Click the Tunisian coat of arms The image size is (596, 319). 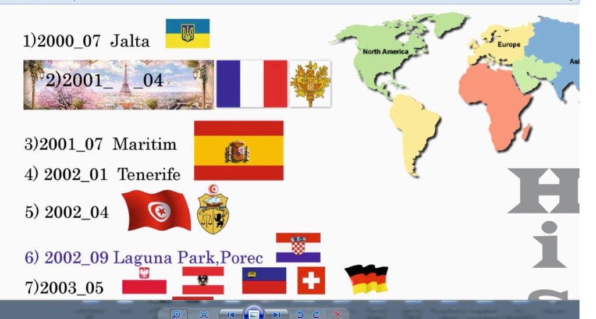tap(213, 210)
